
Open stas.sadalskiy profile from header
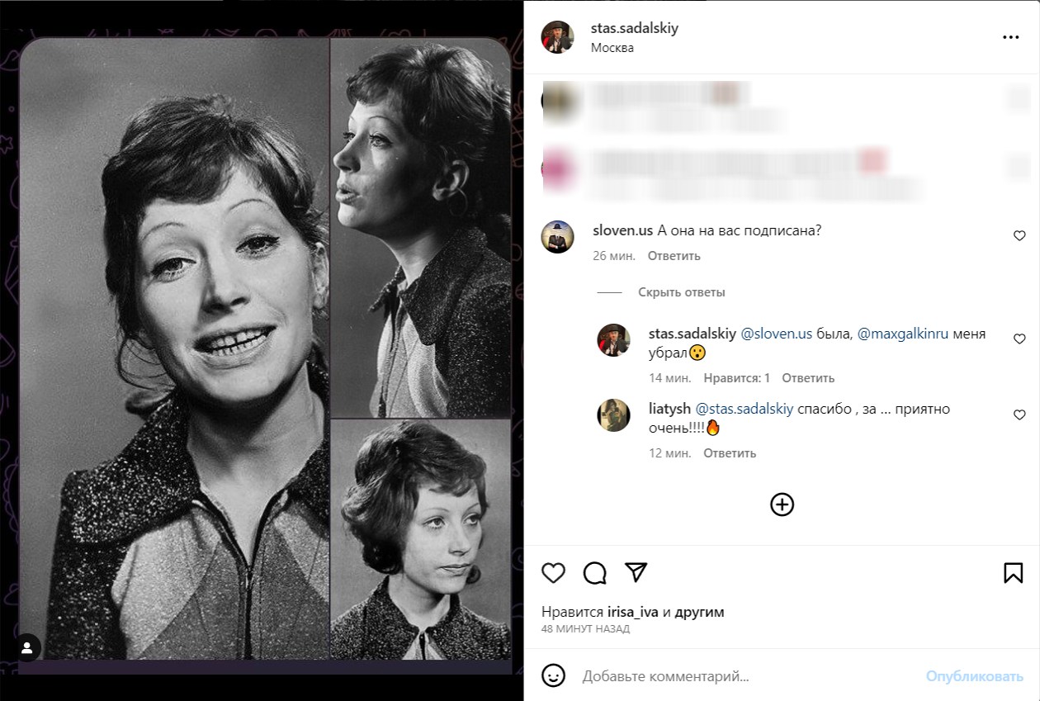click(x=634, y=28)
